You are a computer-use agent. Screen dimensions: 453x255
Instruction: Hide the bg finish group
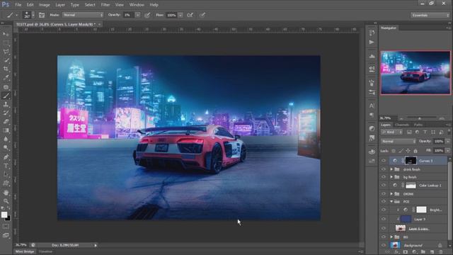(x=384, y=177)
